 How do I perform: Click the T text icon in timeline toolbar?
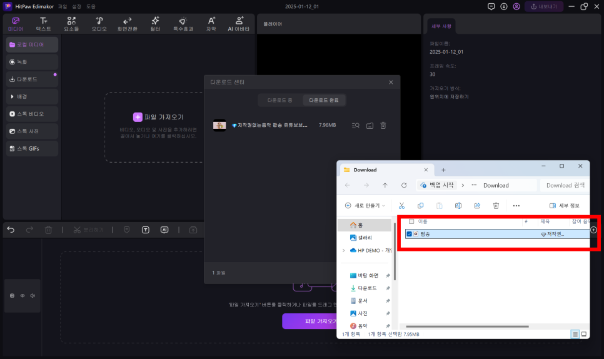click(x=146, y=230)
